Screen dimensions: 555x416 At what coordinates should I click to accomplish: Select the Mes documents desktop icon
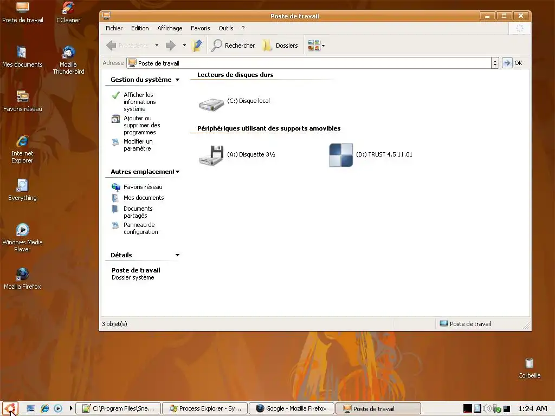tap(22, 57)
